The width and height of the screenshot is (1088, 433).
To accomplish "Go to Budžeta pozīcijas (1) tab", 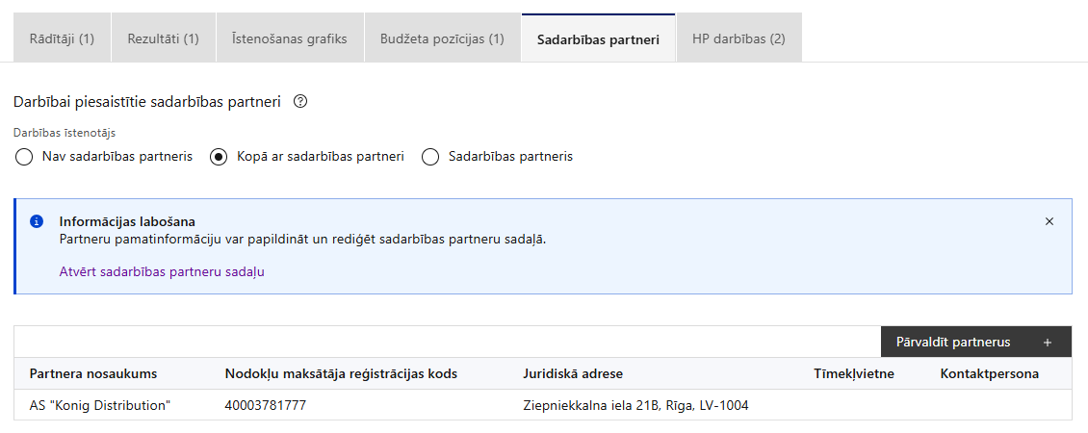I will click(x=442, y=38).
